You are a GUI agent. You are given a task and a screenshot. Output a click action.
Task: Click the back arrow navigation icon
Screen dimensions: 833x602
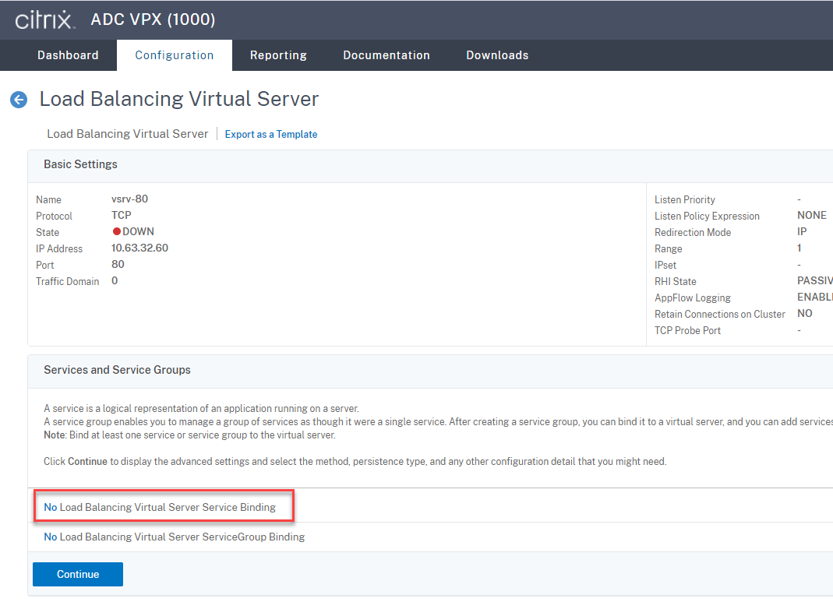pyautogui.click(x=18, y=100)
